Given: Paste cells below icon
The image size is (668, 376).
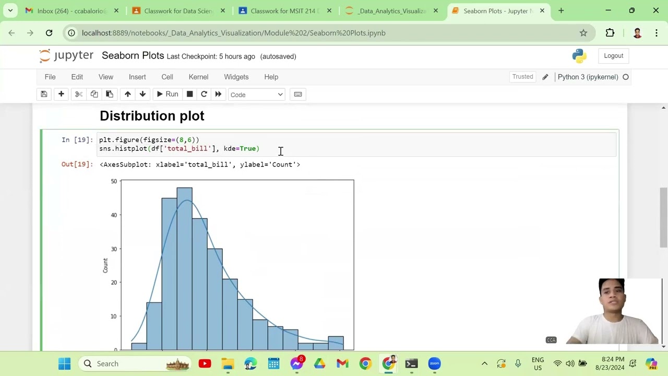Looking at the screenshot, I should click(x=109, y=95).
